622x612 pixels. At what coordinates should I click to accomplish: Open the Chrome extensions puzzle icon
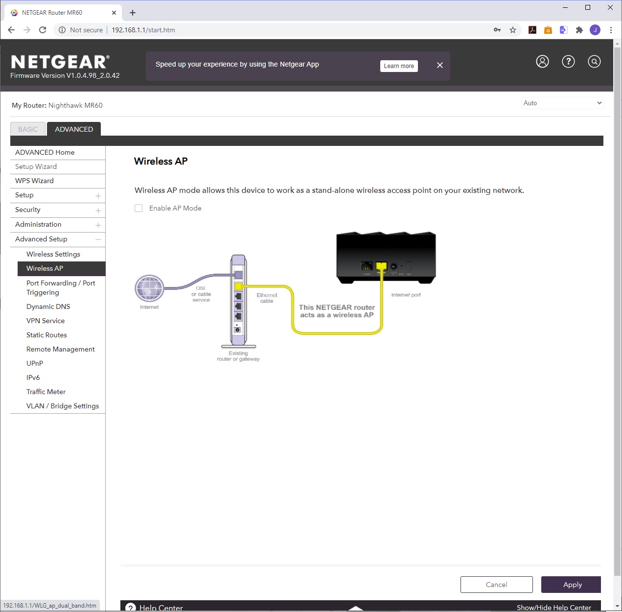579,30
